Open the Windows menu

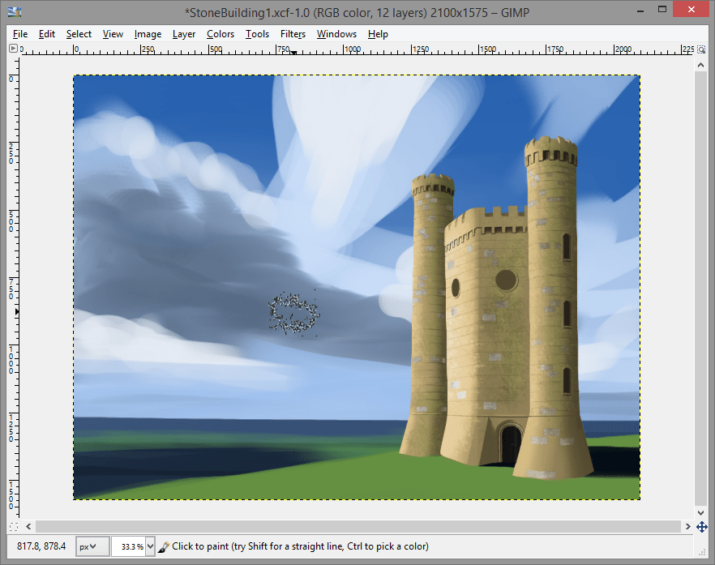pos(336,34)
